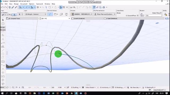Viewport: 170px width, 95px height.
Task: Open the Teamwork menu
Action: point(40,4)
